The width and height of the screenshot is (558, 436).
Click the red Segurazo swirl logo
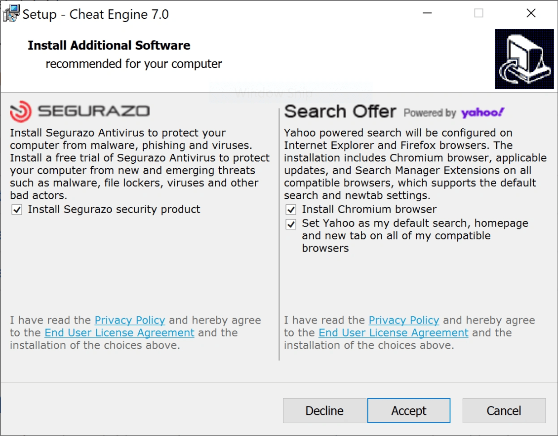click(20, 111)
